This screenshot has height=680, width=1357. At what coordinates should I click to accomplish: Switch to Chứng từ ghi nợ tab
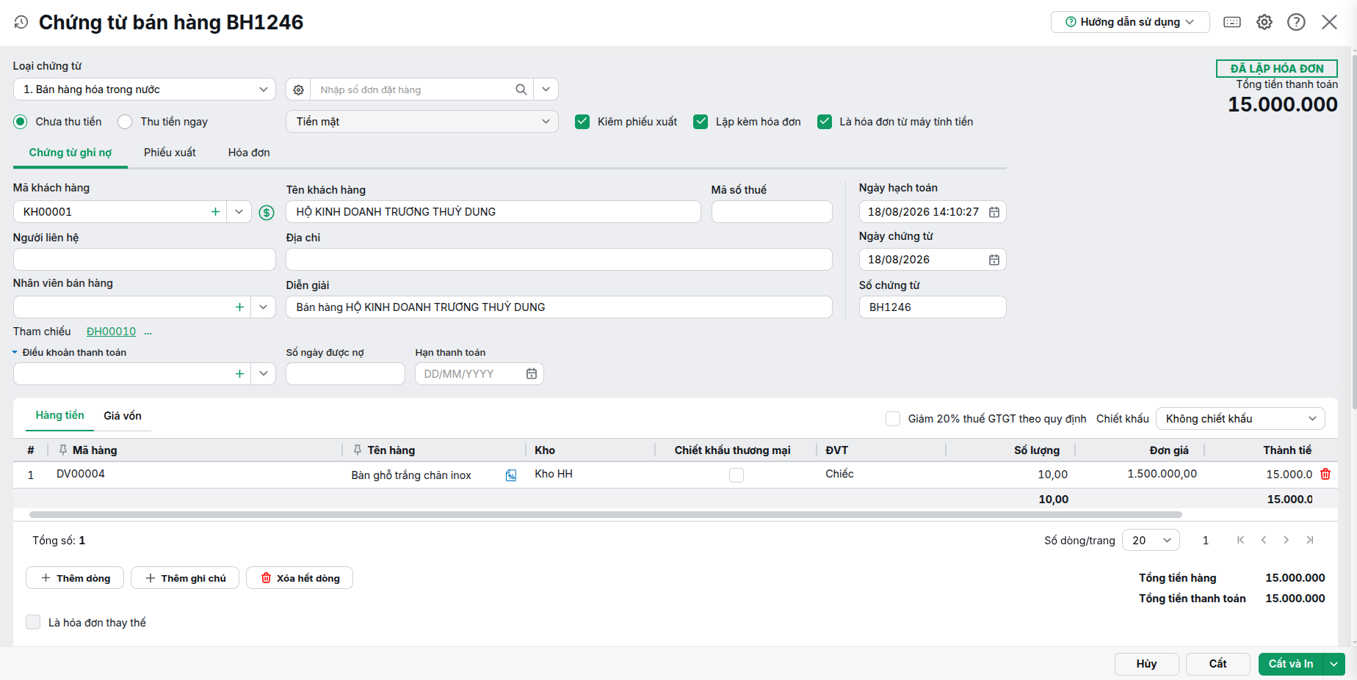point(70,153)
